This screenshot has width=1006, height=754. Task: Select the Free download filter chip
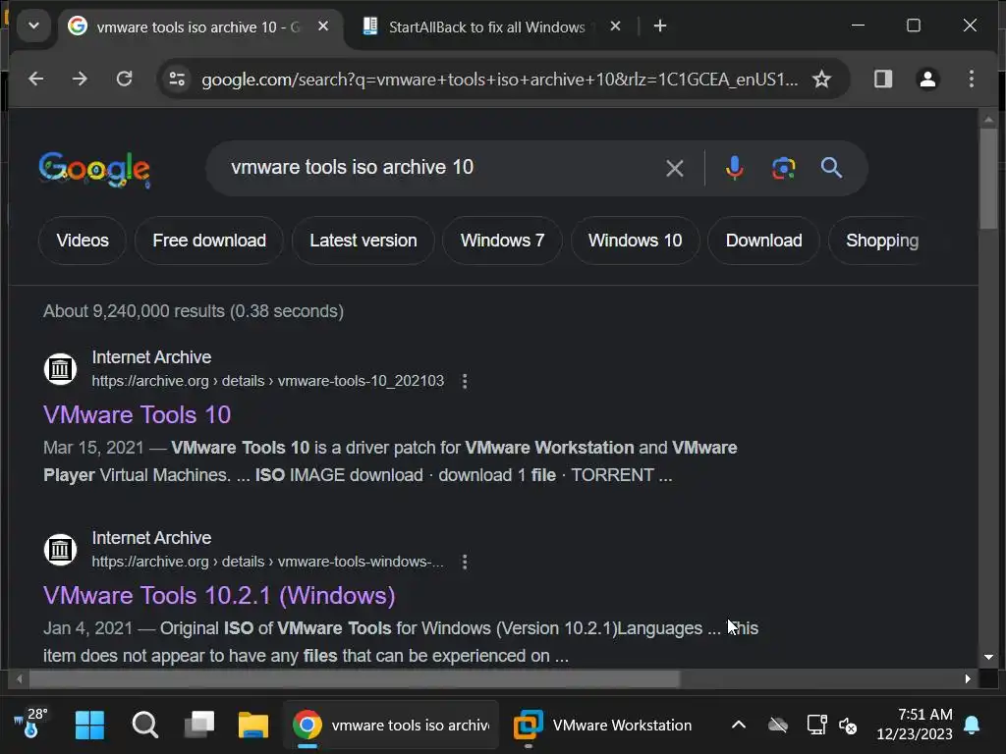pos(209,241)
